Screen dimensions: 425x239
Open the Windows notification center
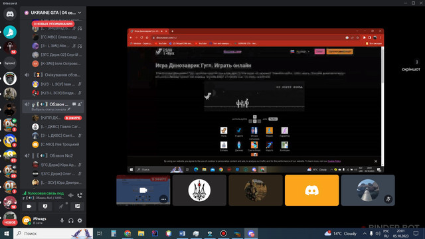tap(416, 233)
